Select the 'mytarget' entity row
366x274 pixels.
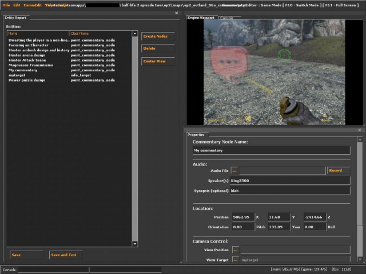69,75
